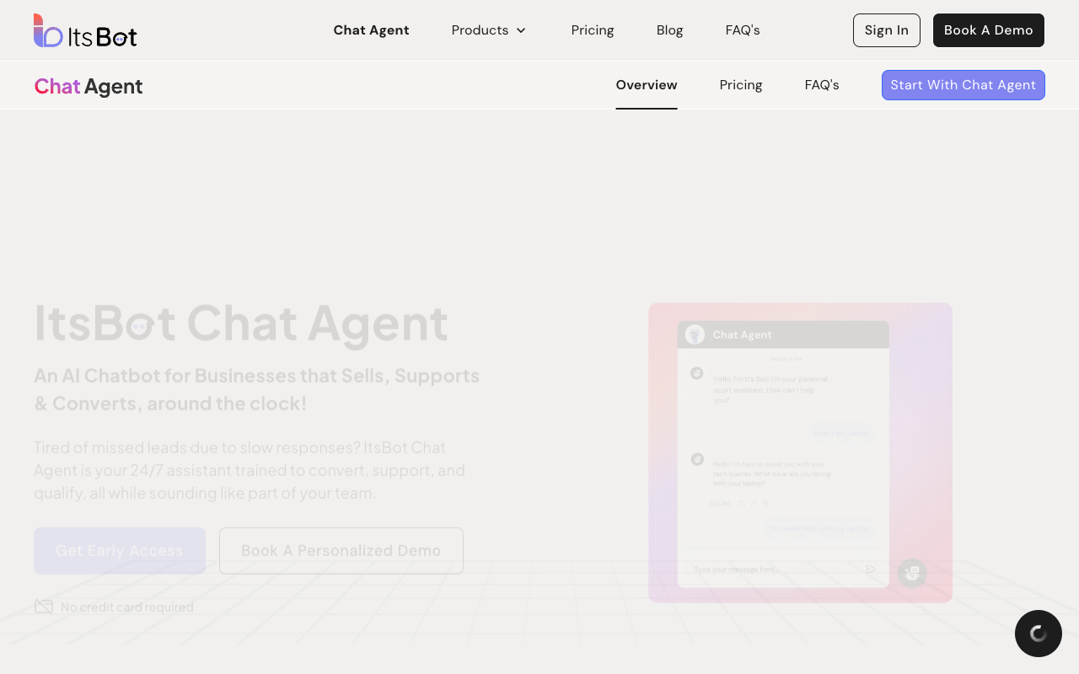
Task: Click the copy icon under the bot reply
Action: [742, 504]
